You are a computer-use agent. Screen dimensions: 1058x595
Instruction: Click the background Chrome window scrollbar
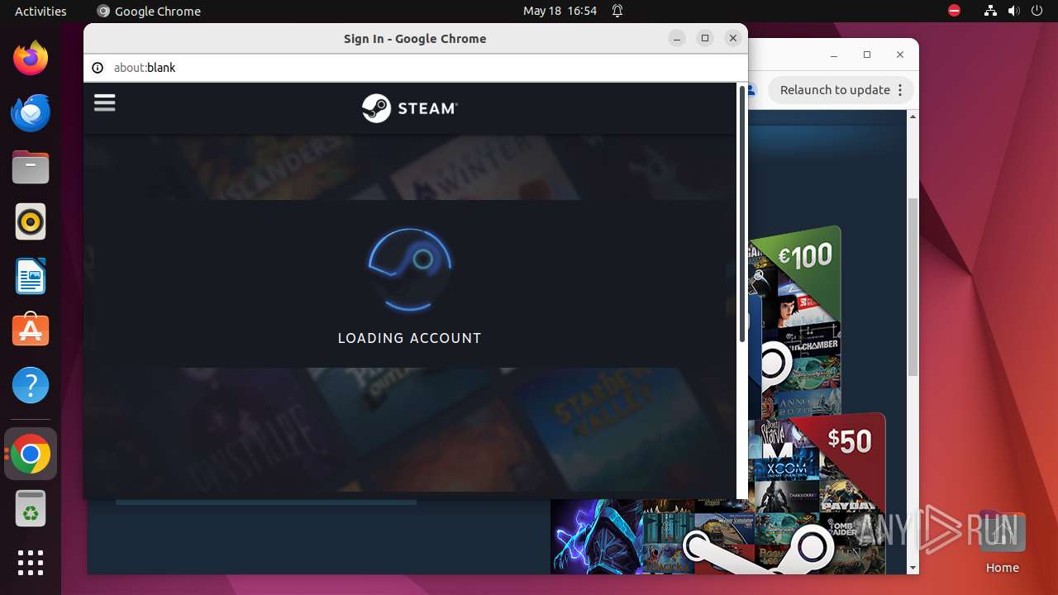(x=913, y=287)
